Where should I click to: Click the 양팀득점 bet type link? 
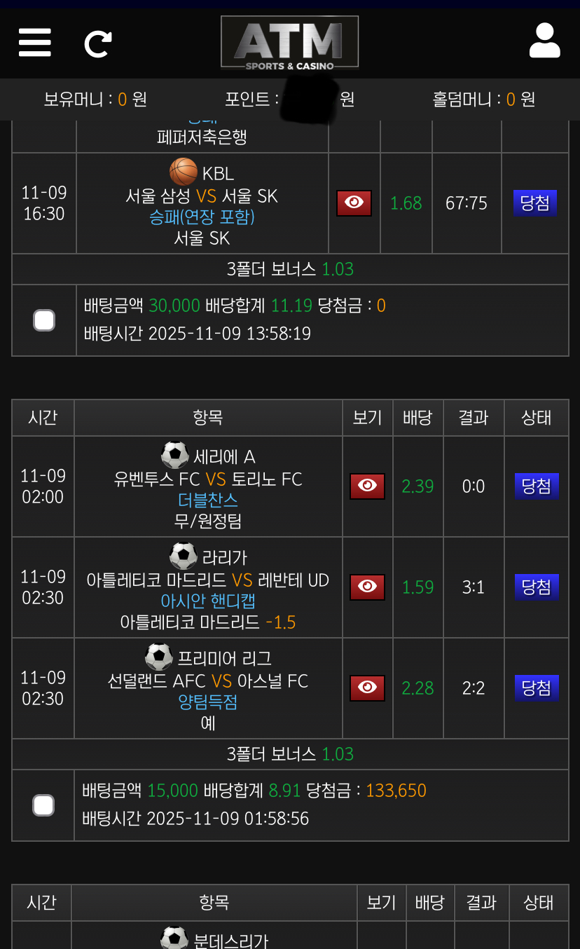(208, 702)
